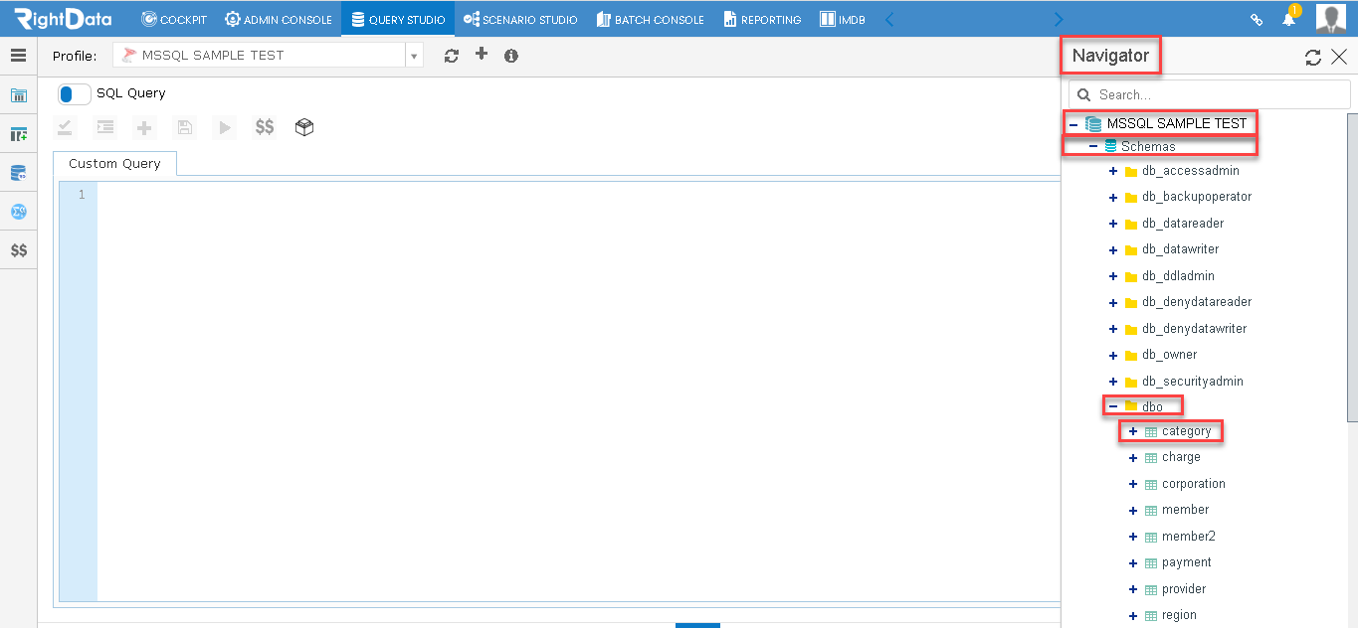The image size is (1358, 628).
Task: Toggle the SQL Query switch
Action: (75, 93)
